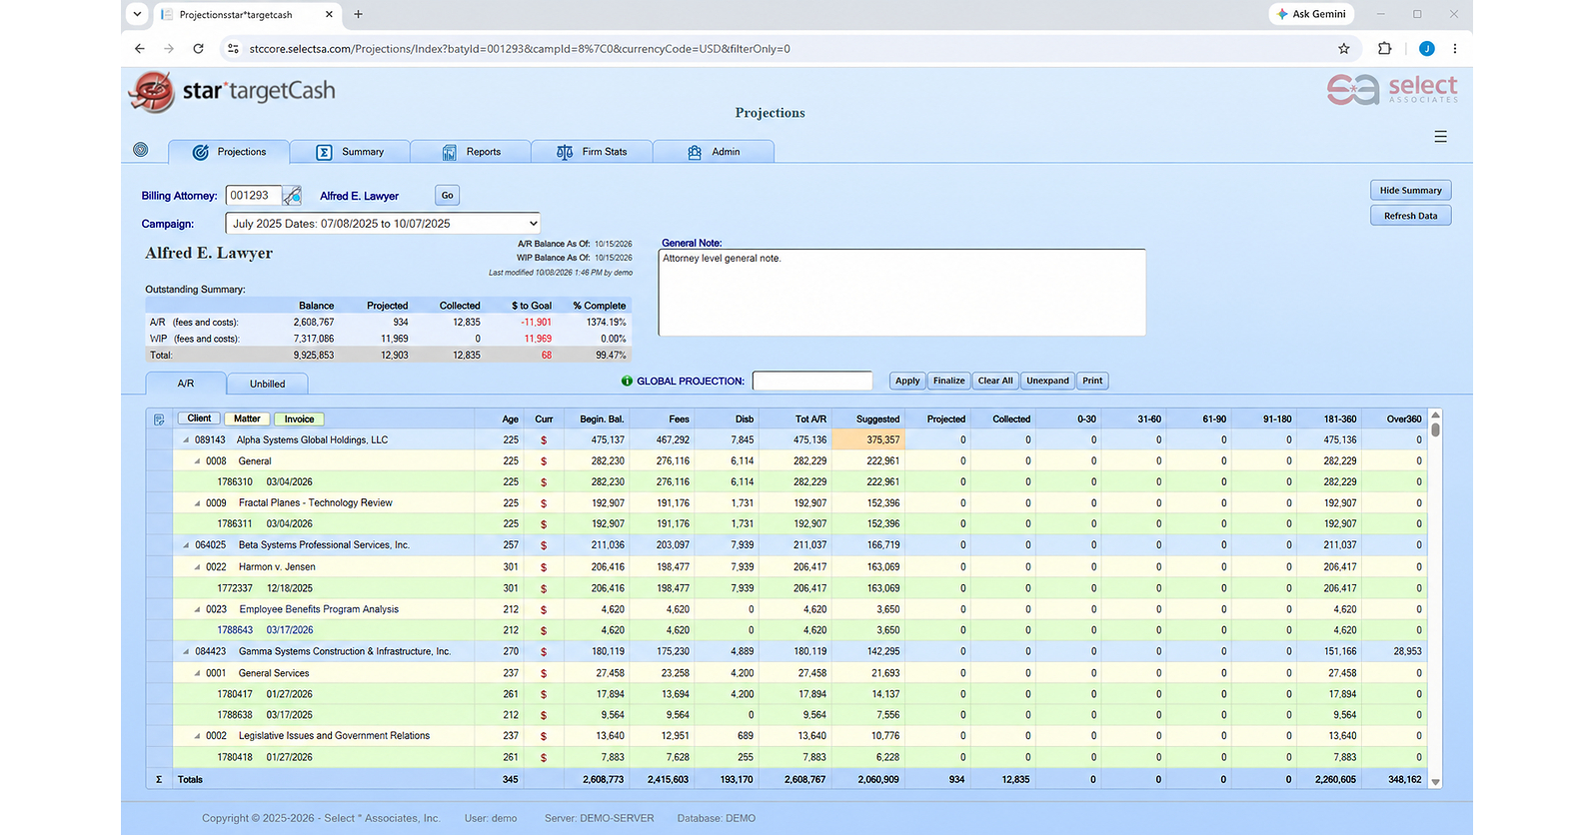Print the projections list
The image size is (1595, 835).
click(1092, 381)
